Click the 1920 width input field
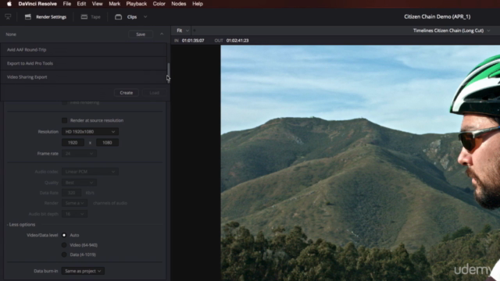This screenshot has width=500, height=281. 73,142
